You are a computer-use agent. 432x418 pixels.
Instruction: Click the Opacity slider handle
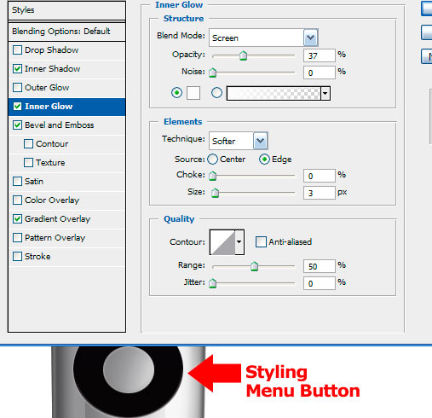pyautogui.click(x=243, y=55)
